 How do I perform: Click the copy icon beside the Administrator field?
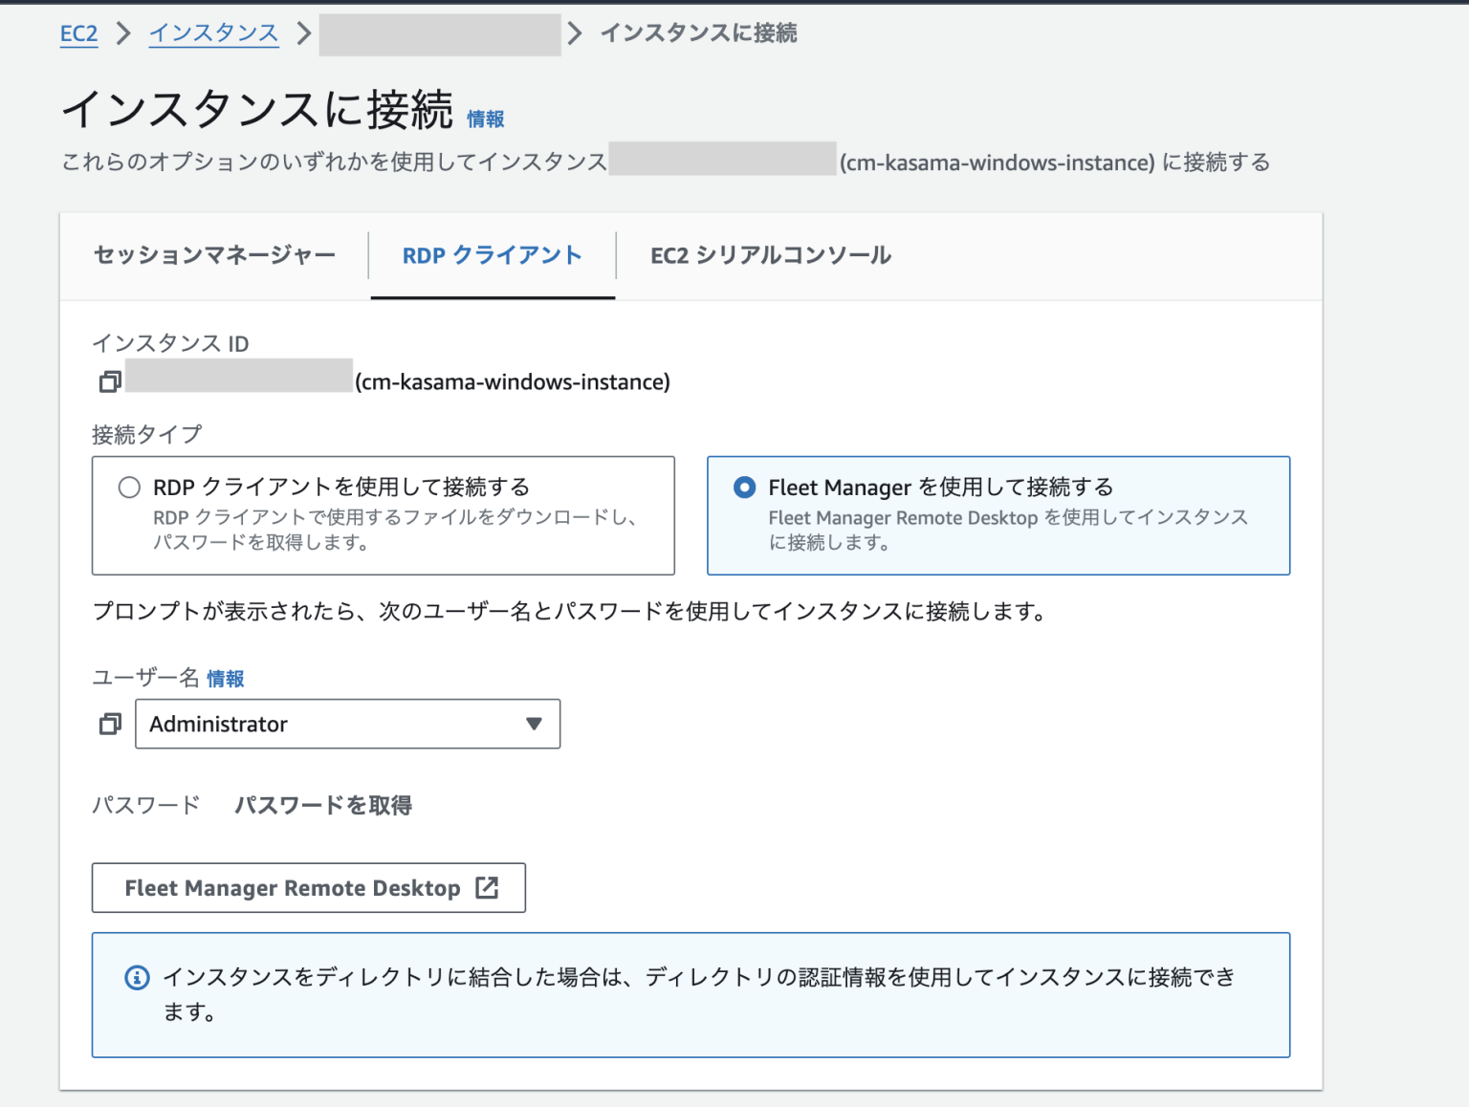(109, 724)
